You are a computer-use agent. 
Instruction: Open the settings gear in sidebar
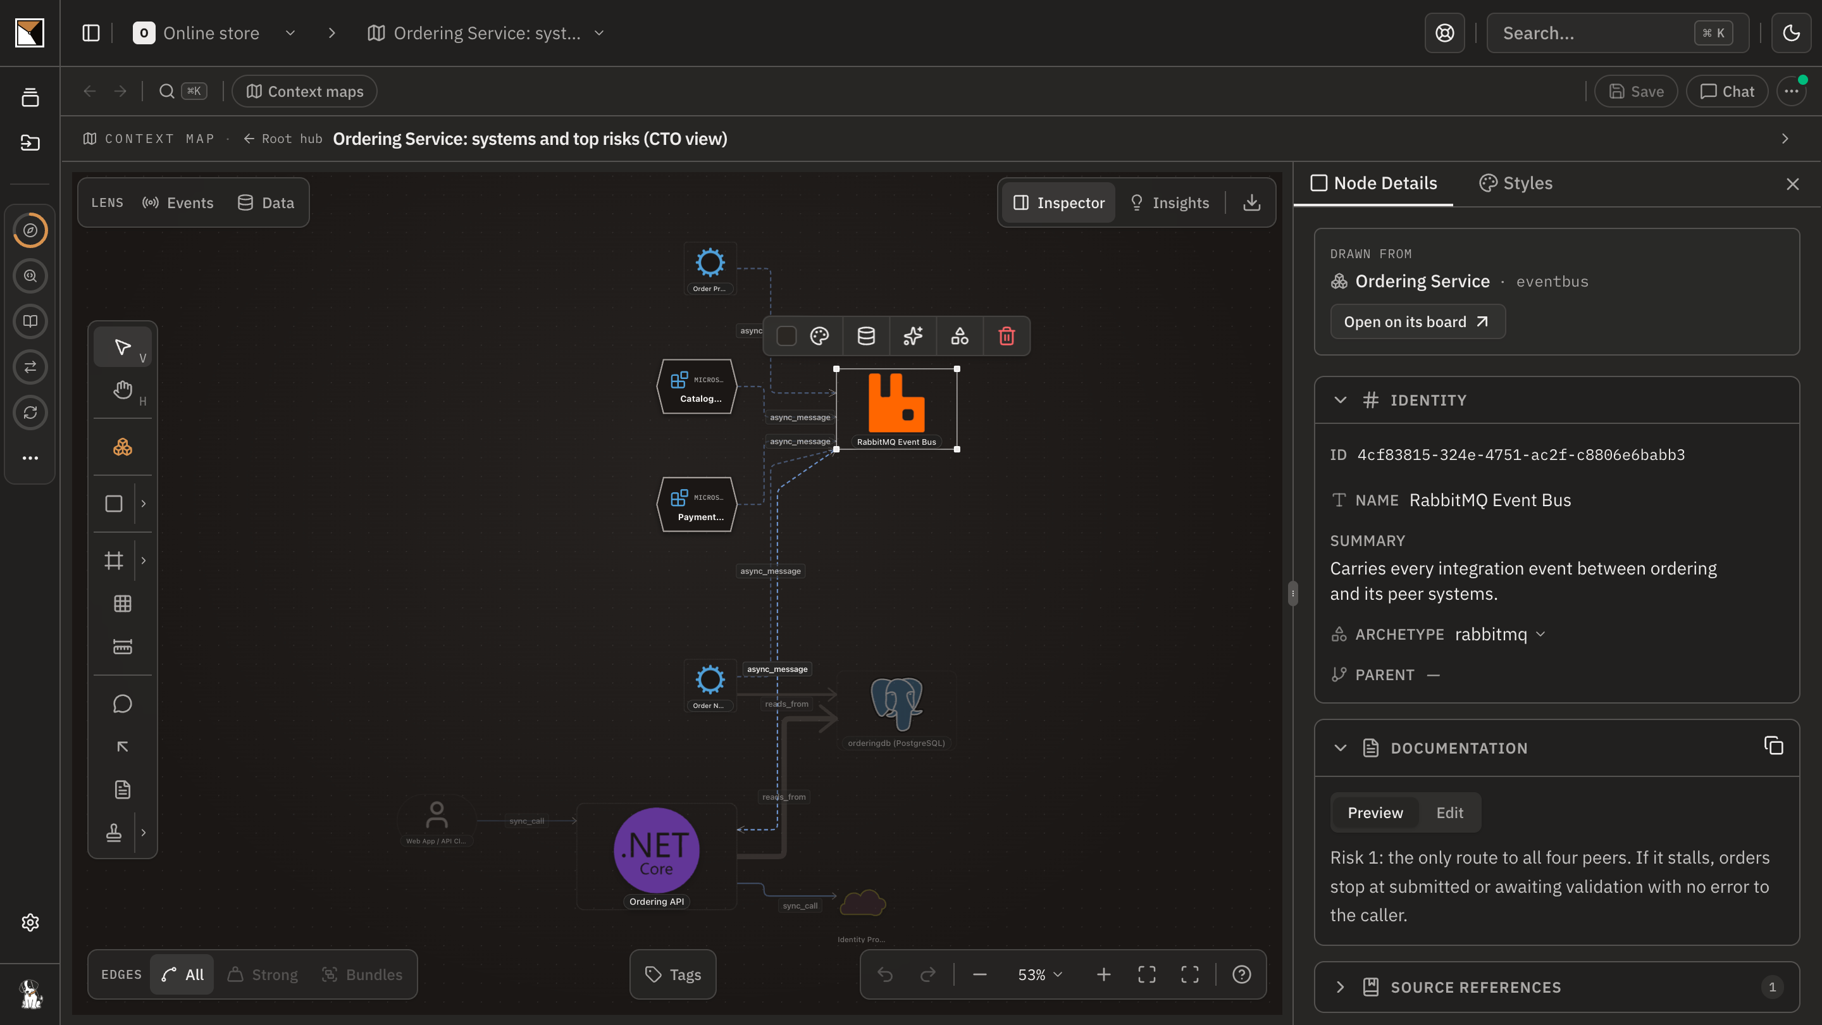[x=30, y=922]
